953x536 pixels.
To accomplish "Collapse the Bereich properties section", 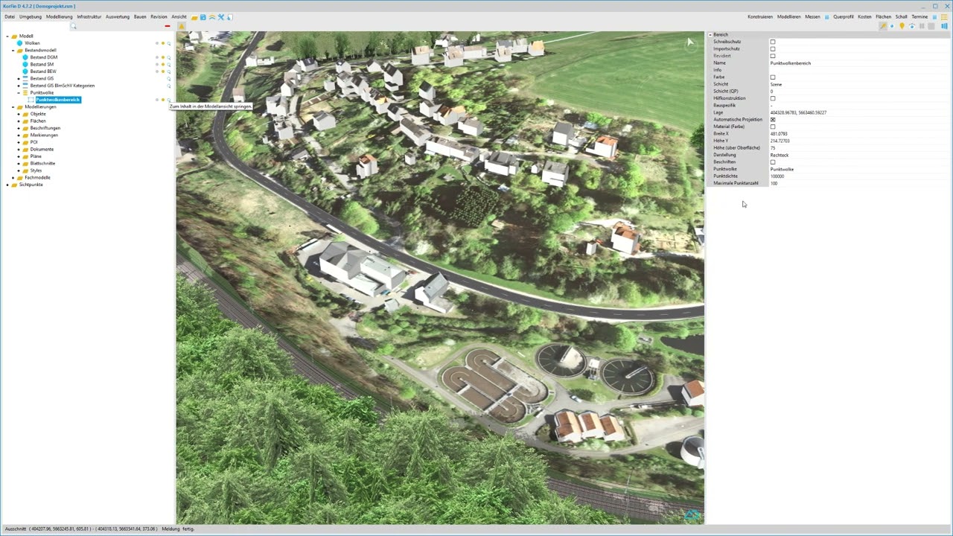I will (x=710, y=35).
